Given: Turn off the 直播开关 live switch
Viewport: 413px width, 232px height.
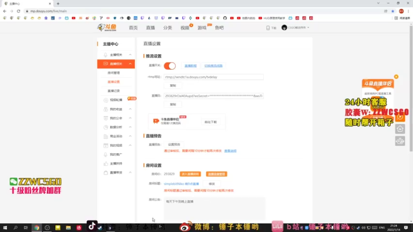Looking at the screenshot, I should [x=170, y=66].
